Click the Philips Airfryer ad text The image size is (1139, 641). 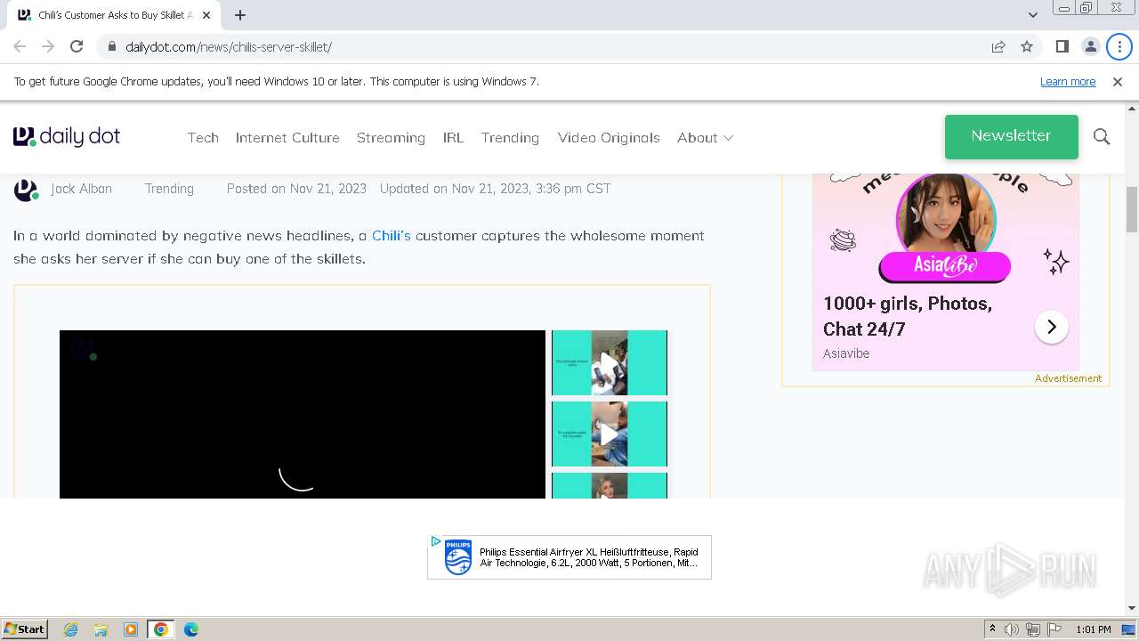(x=589, y=557)
